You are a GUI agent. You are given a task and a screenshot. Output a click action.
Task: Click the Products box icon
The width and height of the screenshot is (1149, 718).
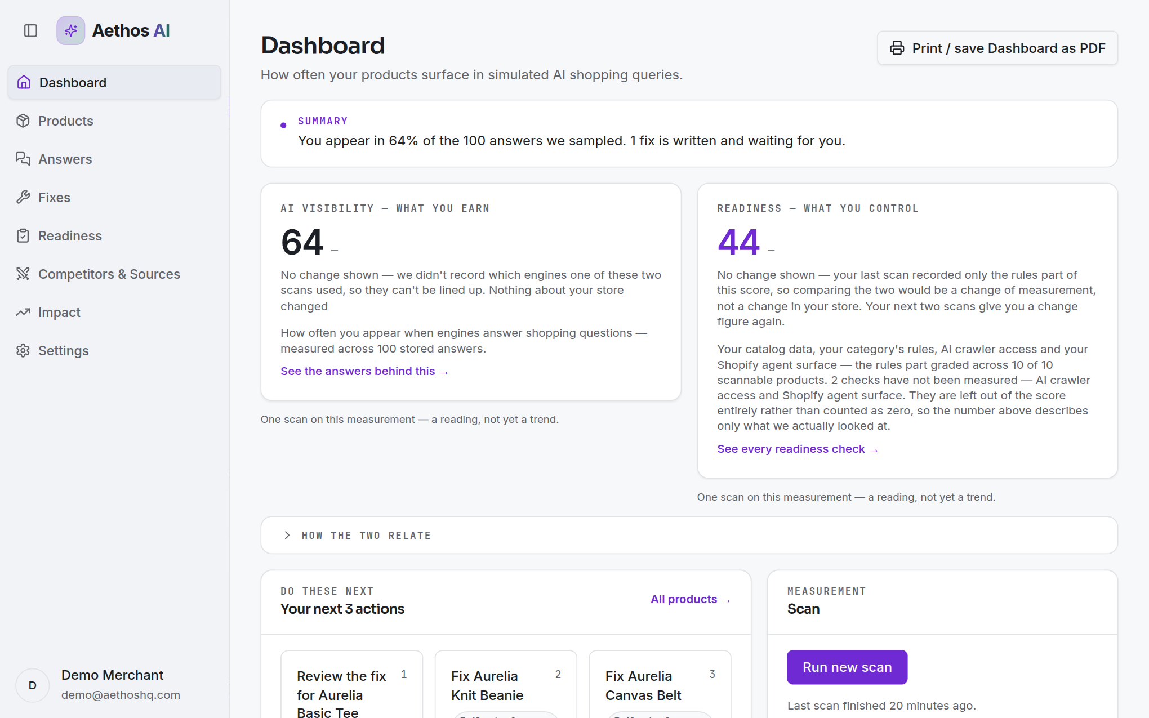click(x=23, y=121)
